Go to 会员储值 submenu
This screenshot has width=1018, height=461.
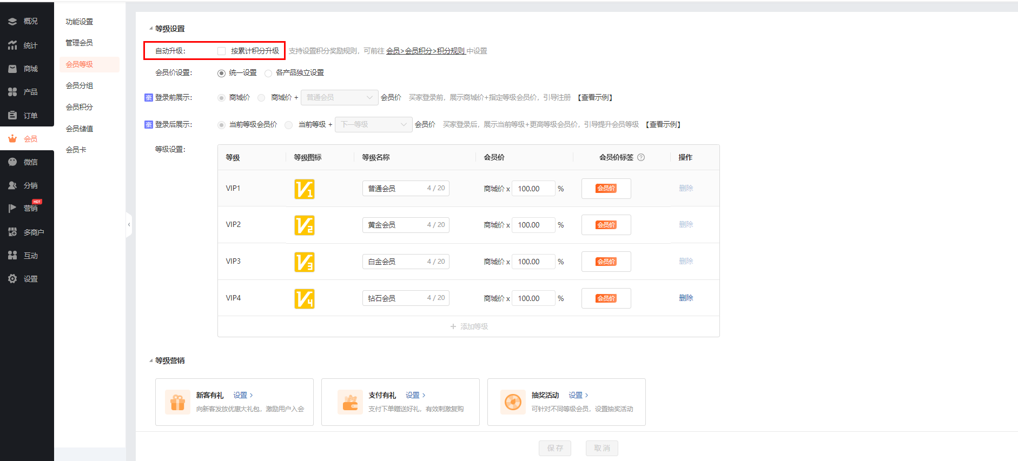coord(80,129)
